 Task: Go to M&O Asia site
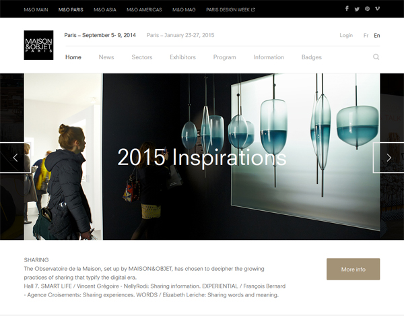105,10
